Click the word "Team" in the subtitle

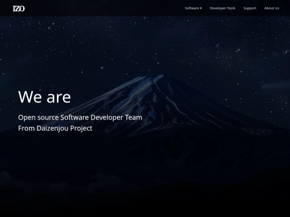point(134,117)
